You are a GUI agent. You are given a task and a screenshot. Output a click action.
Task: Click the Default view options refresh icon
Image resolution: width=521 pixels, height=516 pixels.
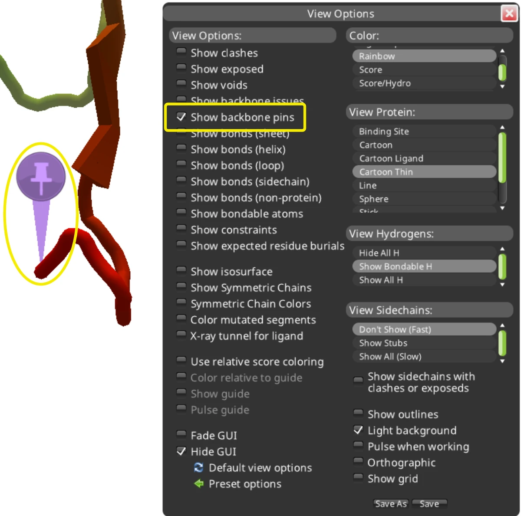click(x=198, y=468)
